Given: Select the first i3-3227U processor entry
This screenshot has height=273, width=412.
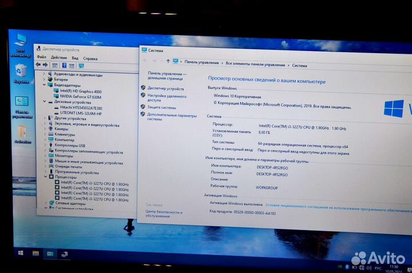Looking at the screenshot, I should pyautogui.click(x=94, y=183).
